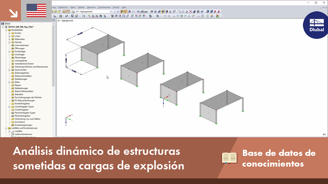This screenshot has height=184, width=328.
Task: Select Verbindung von zwei Stäben item
Action: pyautogui.click(x=28, y=119)
